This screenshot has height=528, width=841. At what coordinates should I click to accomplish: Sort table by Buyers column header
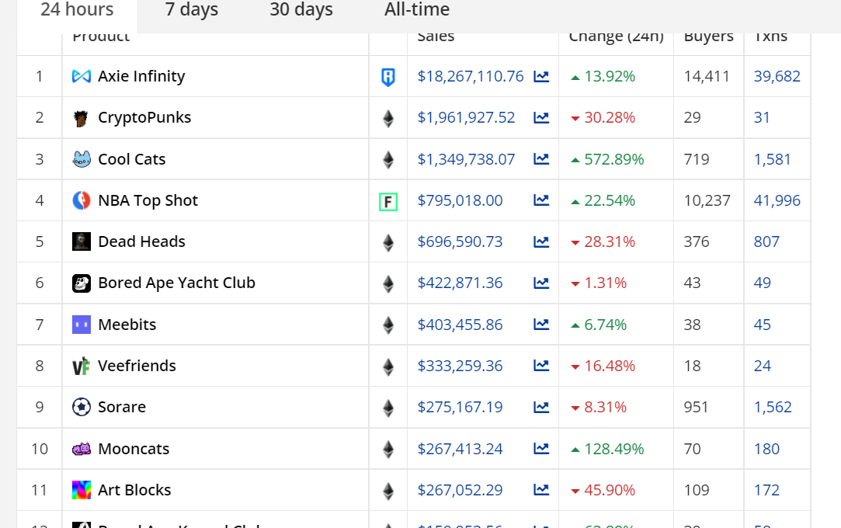708,37
